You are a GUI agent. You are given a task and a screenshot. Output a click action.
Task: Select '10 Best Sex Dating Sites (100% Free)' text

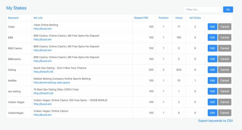click(x=56, y=90)
